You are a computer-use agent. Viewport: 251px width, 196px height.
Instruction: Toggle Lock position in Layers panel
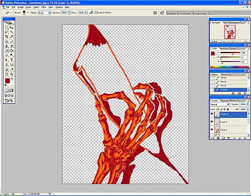click(224, 109)
